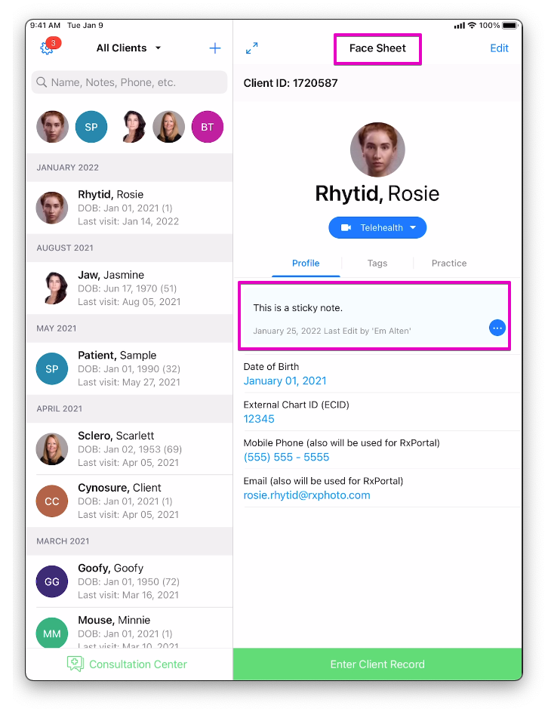Tap Rosie Rhytid's large profile photo
Viewport: 548px width, 712px height.
(377, 149)
